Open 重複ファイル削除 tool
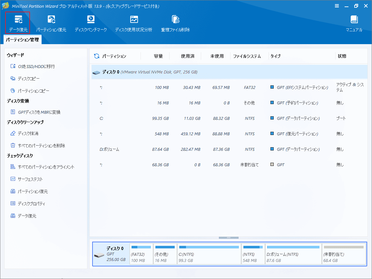The image size is (372, 279). 175,23
